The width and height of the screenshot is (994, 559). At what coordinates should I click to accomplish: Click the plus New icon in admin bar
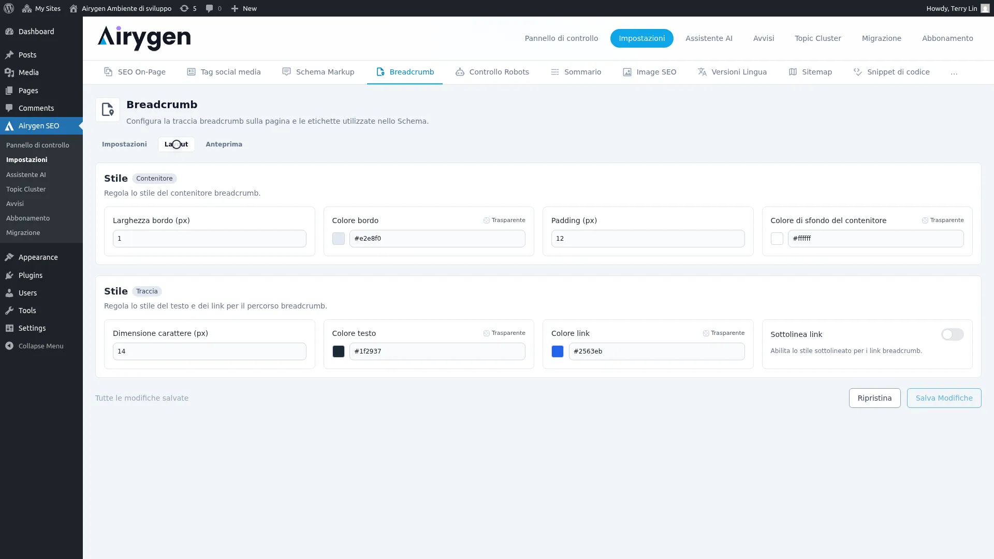point(235,8)
